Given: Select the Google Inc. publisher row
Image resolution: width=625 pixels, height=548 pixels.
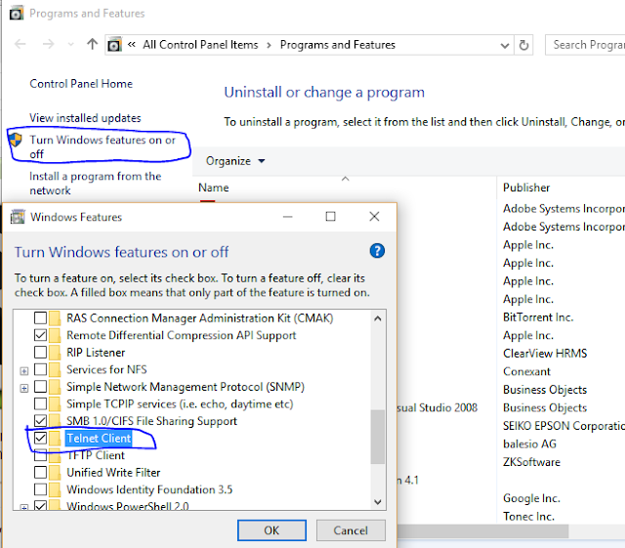Looking at the screenshot, I should 531,498.
